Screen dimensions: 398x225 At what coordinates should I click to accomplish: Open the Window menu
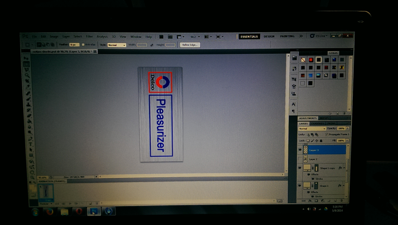tap(136, 37)
